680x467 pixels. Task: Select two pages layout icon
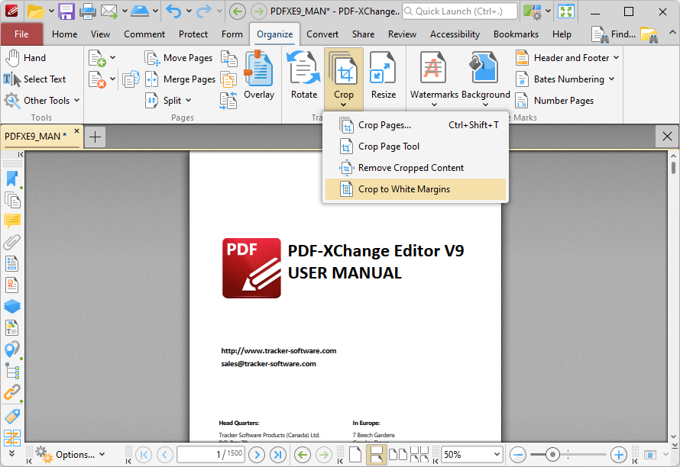[397, 455]
